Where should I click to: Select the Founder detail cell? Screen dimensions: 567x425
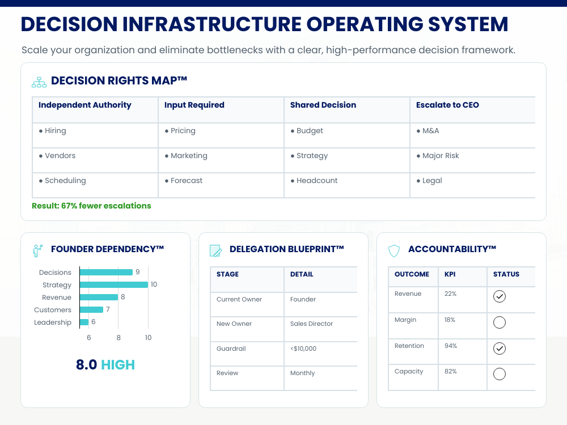(321, 305)
